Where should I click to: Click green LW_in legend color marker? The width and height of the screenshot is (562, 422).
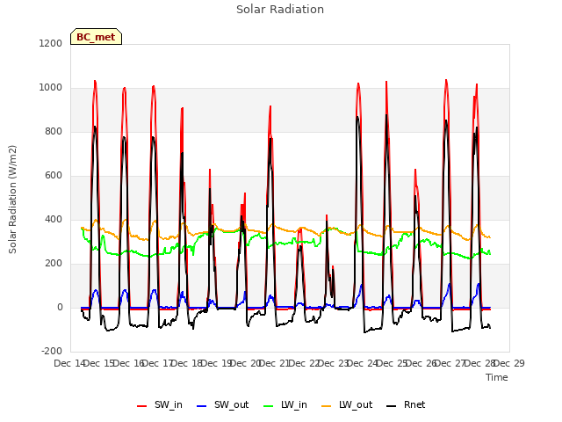click(x=269, y=406)
